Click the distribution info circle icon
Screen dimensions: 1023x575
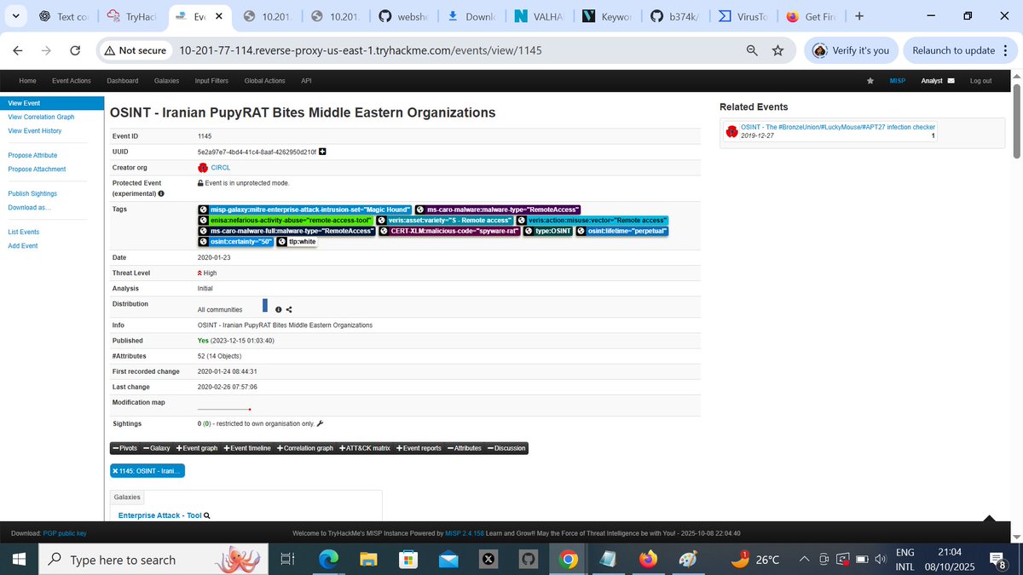click(279, 310)
